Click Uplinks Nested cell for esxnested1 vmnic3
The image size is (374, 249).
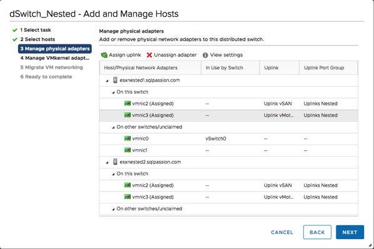[321, 115]
